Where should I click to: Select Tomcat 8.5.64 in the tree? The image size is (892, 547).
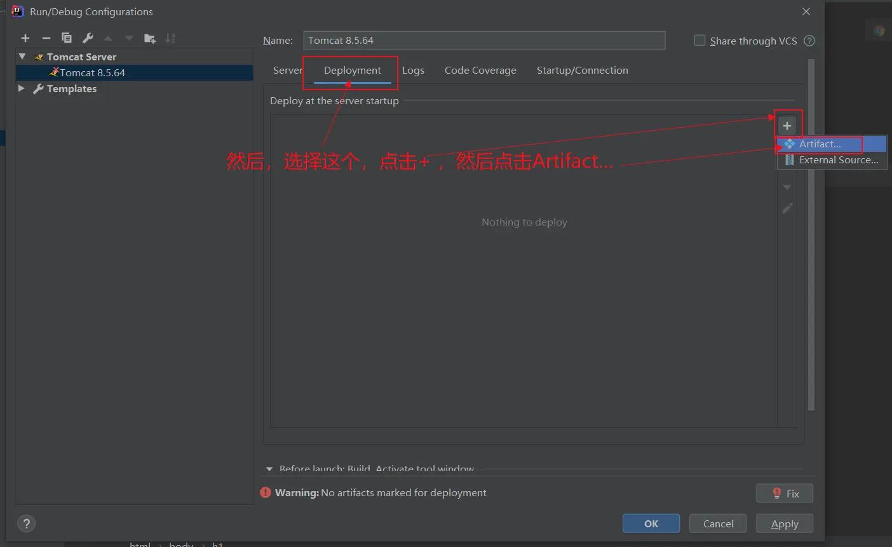click(135, 72)
